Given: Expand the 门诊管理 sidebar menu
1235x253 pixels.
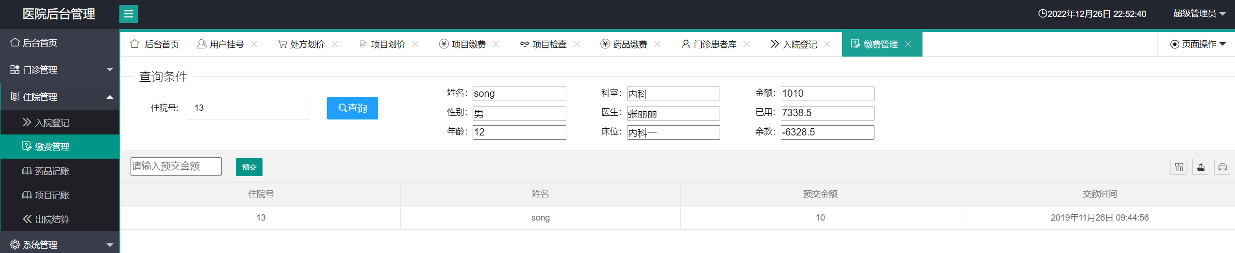Looking at the screenshot, I should pos(60,70).
